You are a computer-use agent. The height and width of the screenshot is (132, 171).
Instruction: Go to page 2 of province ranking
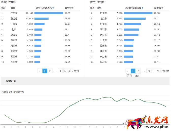[x=50, y=71]
